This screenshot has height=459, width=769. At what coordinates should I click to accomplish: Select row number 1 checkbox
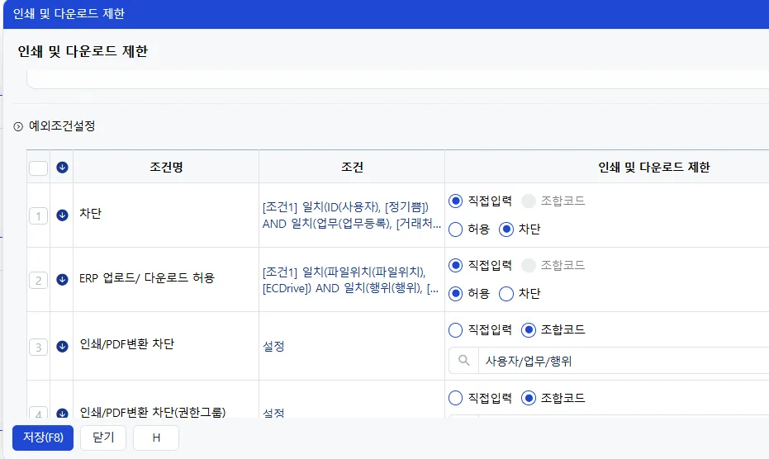click(38, 215)
